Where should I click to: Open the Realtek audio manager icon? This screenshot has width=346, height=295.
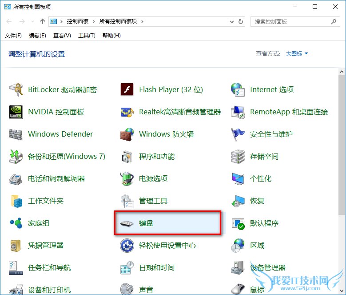(127, 112)
